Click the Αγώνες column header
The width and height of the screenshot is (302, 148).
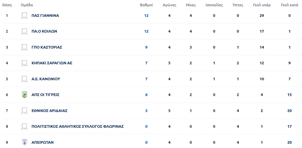[169, 5]
